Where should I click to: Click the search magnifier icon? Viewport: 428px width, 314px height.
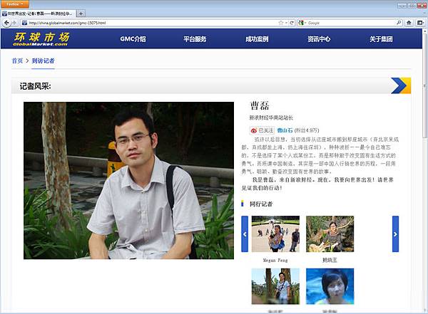click(x=399, y=23)
